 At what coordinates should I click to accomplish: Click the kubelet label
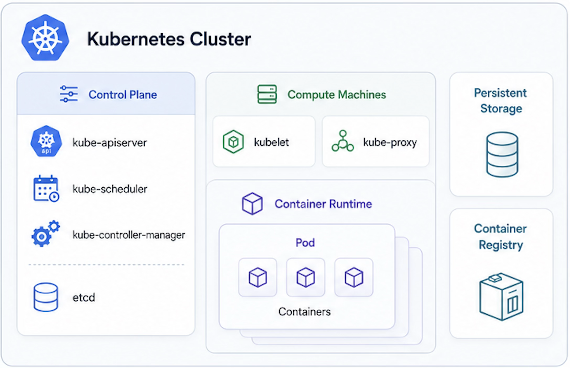271,142
